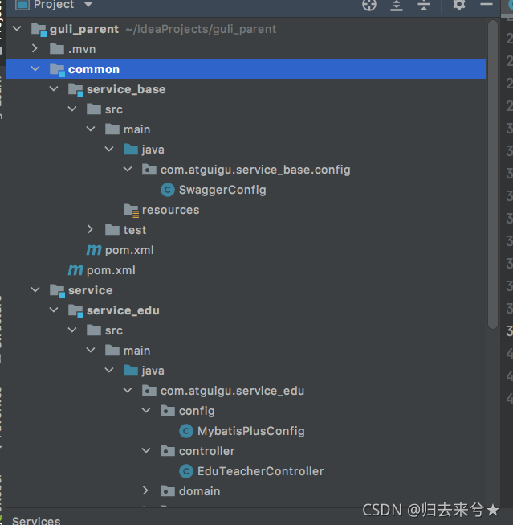Open the Services tool window tab
This screenshot has height=525, width=513.
(x=36, y=520)
